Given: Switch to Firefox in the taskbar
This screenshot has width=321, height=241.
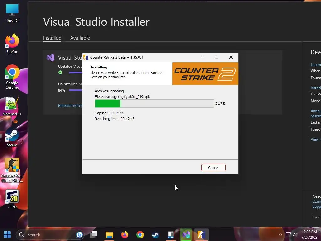Looking at the screenshot, I should pos(125,235).
